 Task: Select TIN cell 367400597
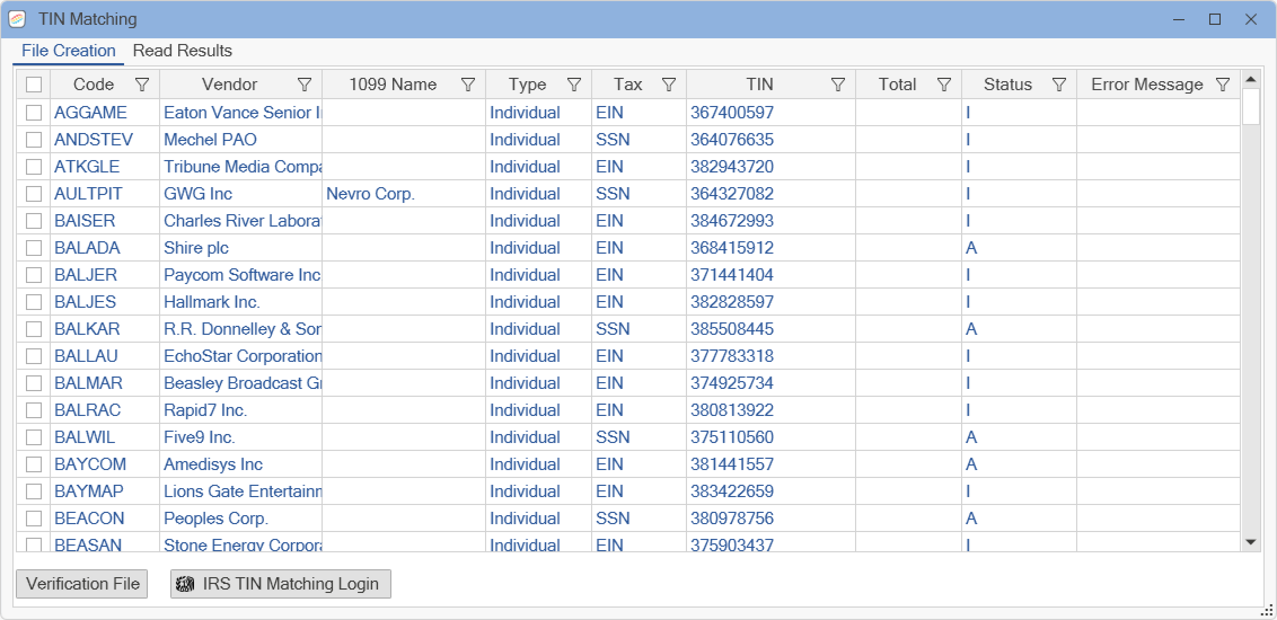771,113
